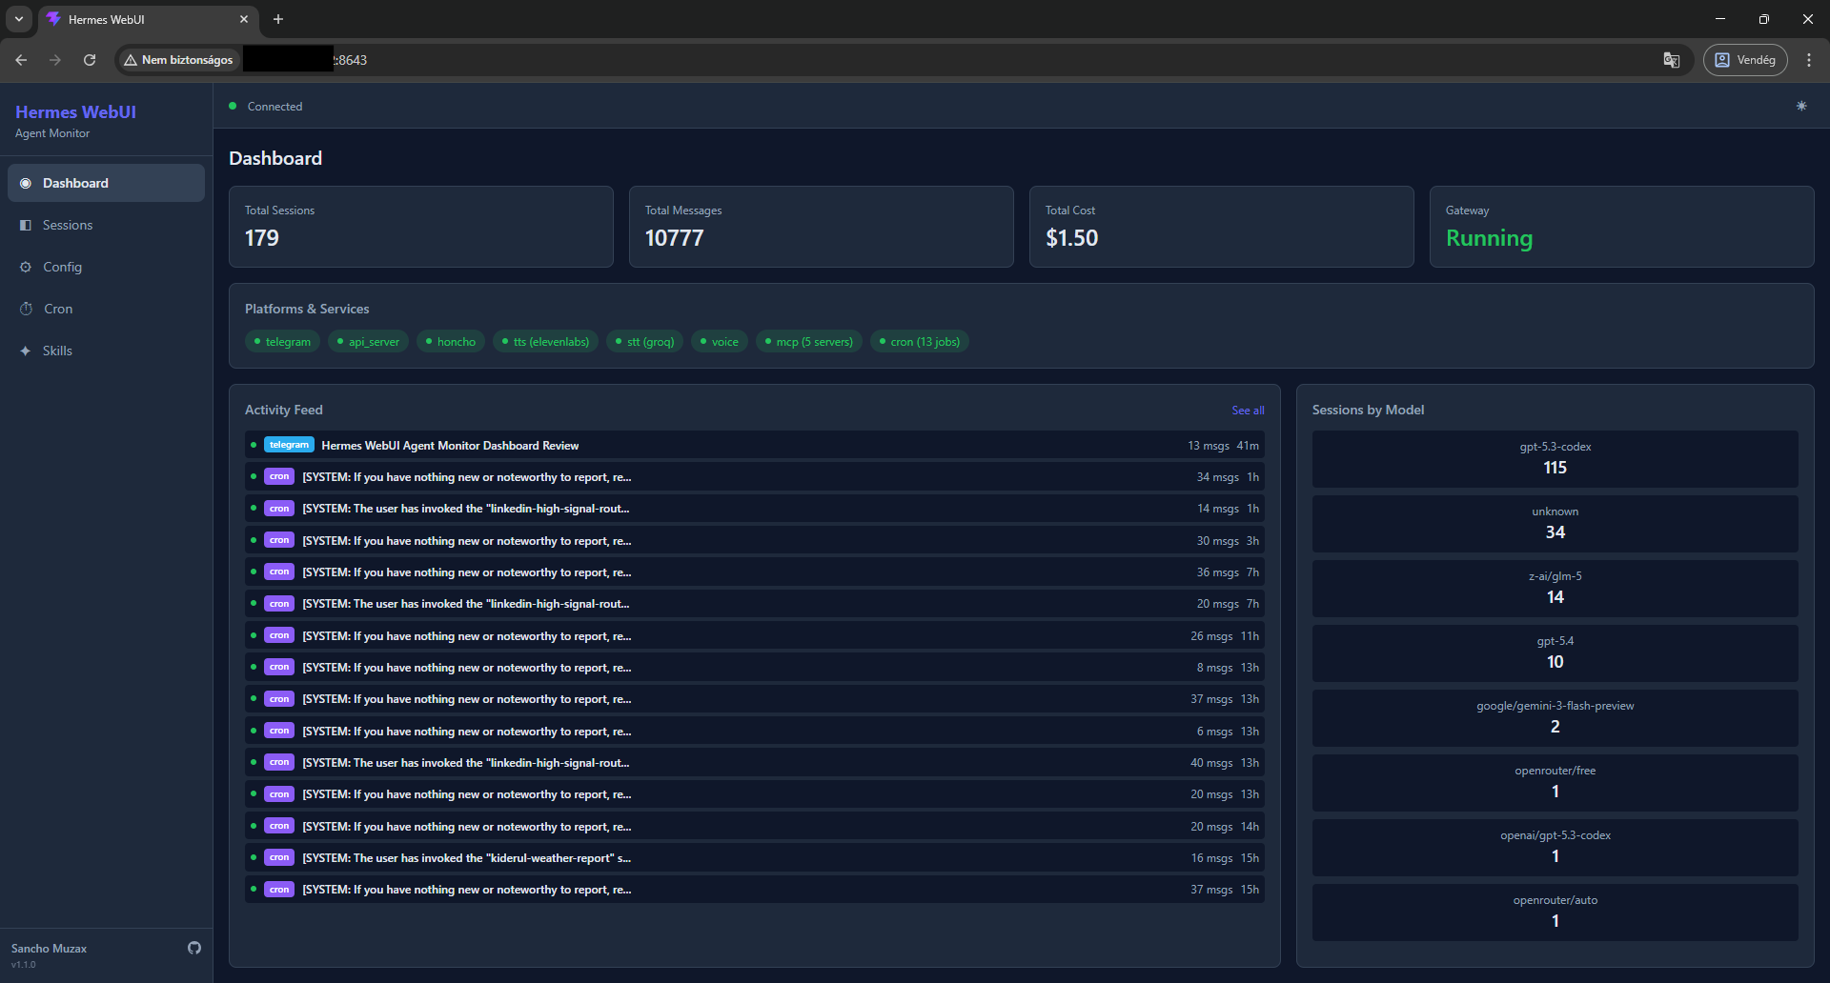Click the honcho service badge
The image size is (1830, 983).
(451, 341)
